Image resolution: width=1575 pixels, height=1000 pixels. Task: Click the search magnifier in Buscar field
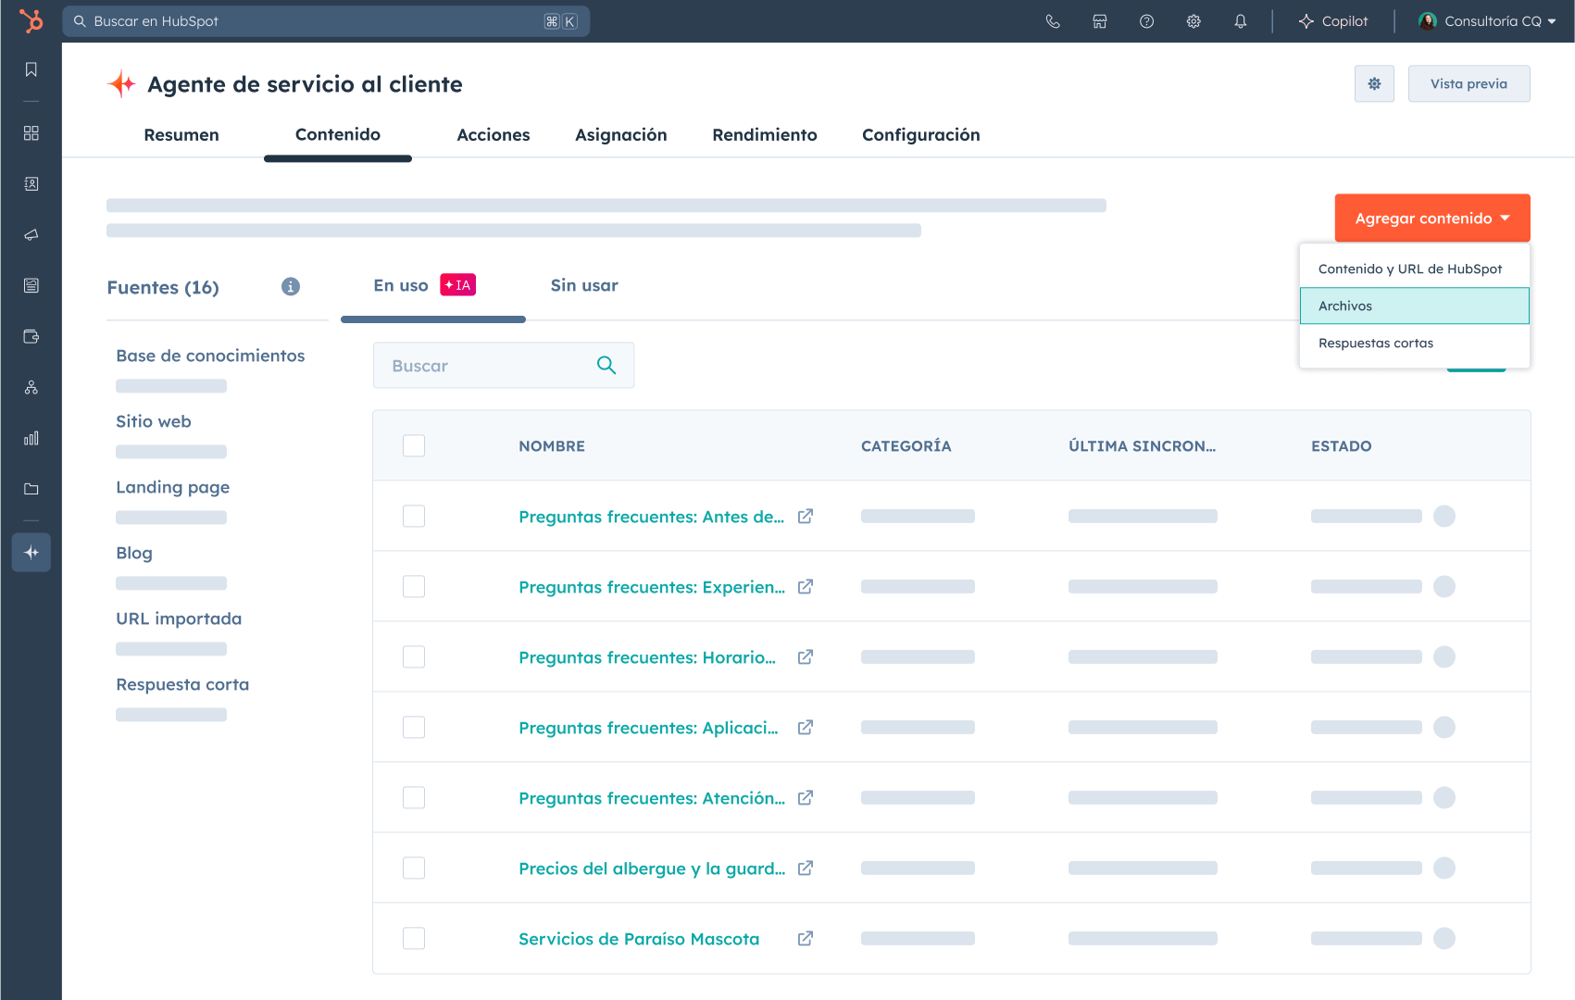coord(606,365)
